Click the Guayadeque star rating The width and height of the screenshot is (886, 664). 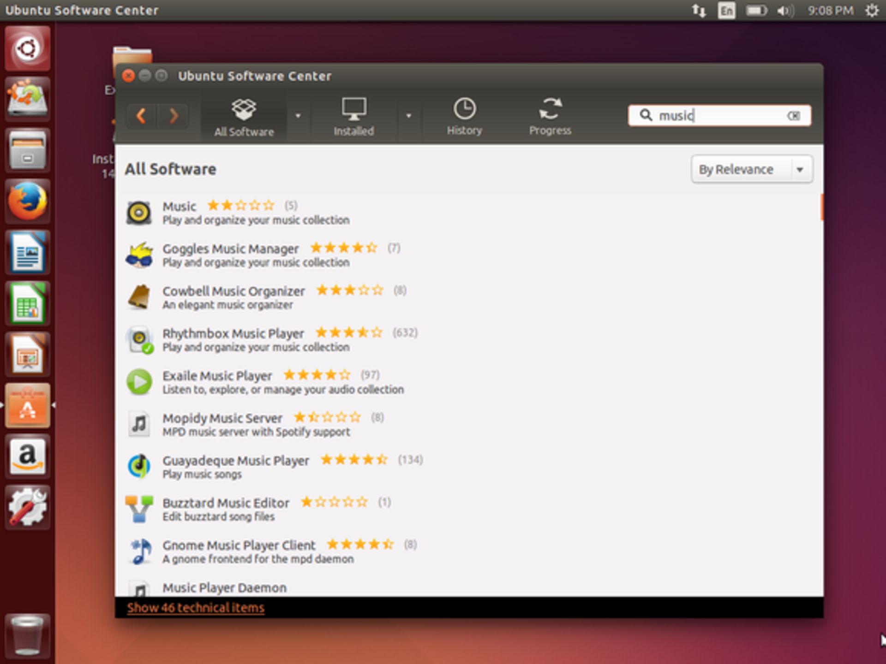[354, 460]
